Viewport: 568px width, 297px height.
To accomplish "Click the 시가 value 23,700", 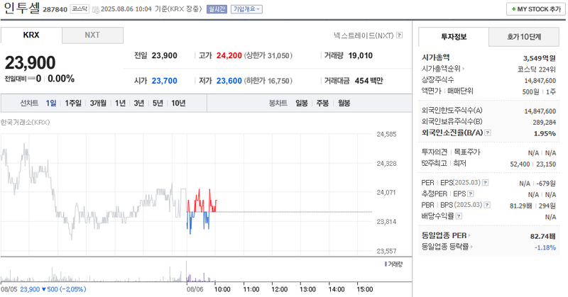I will 165,81.
